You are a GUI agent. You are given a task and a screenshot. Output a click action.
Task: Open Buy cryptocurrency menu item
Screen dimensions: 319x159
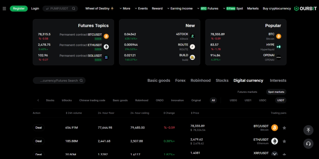click(x=277, y=8)
